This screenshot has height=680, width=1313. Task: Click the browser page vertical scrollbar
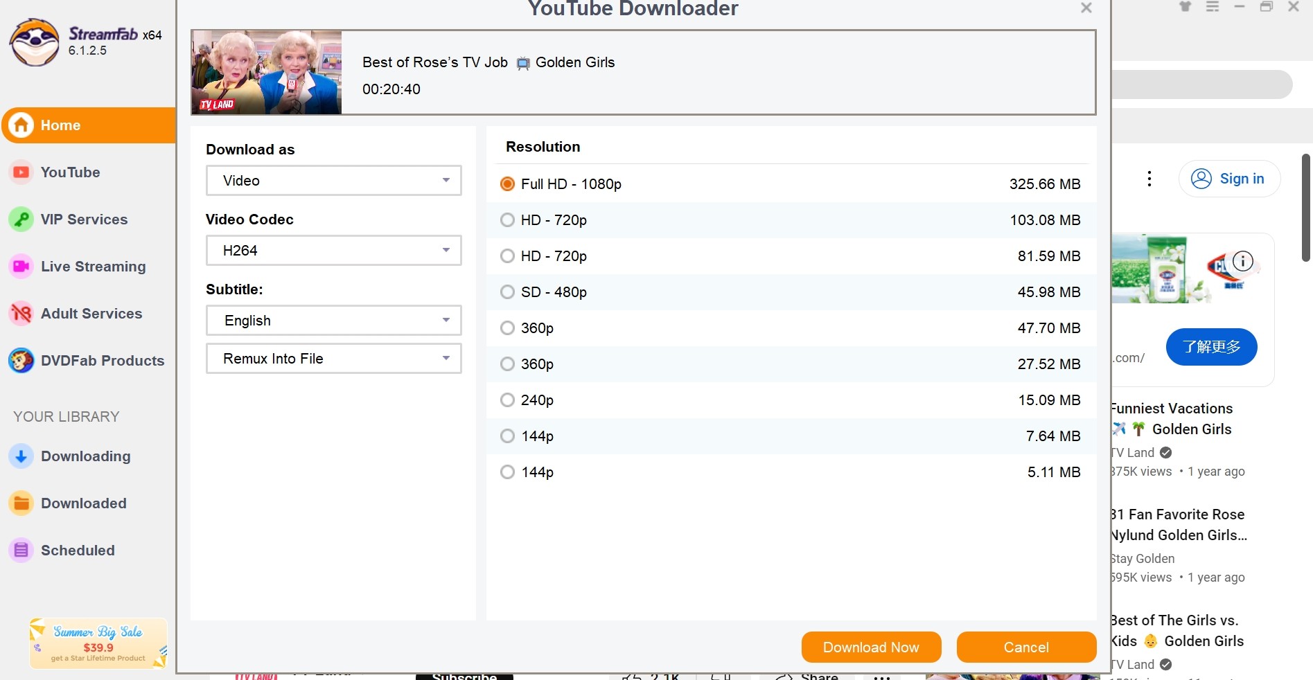pyautogui.click(x=1305, y=208)
